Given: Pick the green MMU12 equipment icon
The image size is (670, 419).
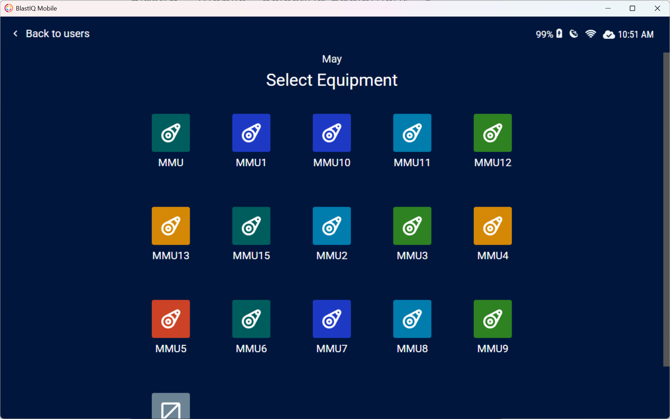Looking at the screenshot, I should (x=493, y=133).
